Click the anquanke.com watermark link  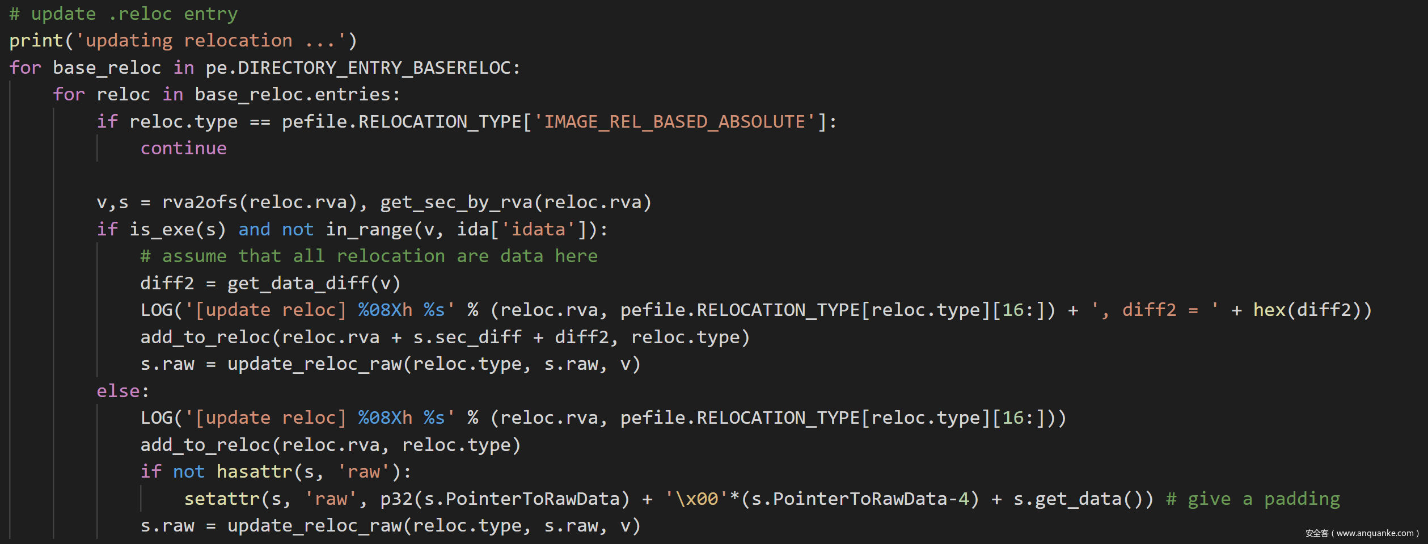(x=1362, y=533)
